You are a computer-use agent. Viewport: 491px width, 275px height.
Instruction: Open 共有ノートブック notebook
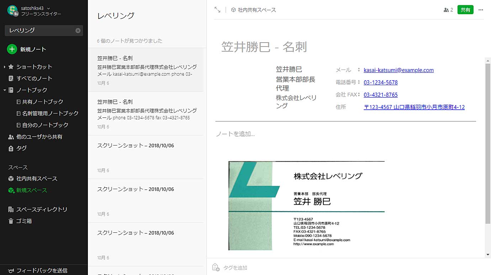coord(43,102)
